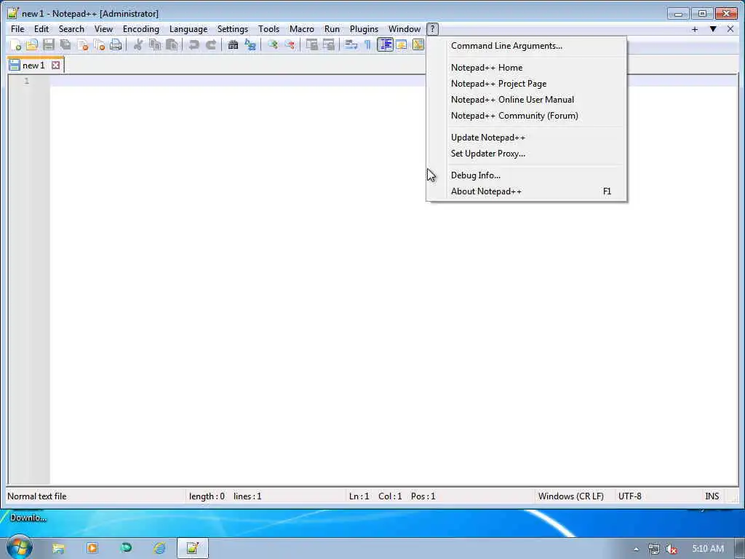Open the Plugins menu
Screen dimensions: 745x559
[x=364, y=29]
